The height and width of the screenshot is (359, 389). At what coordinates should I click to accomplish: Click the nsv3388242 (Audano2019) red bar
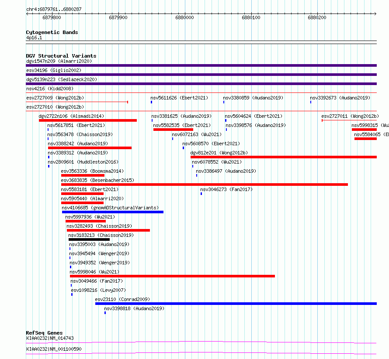[90, 148]
